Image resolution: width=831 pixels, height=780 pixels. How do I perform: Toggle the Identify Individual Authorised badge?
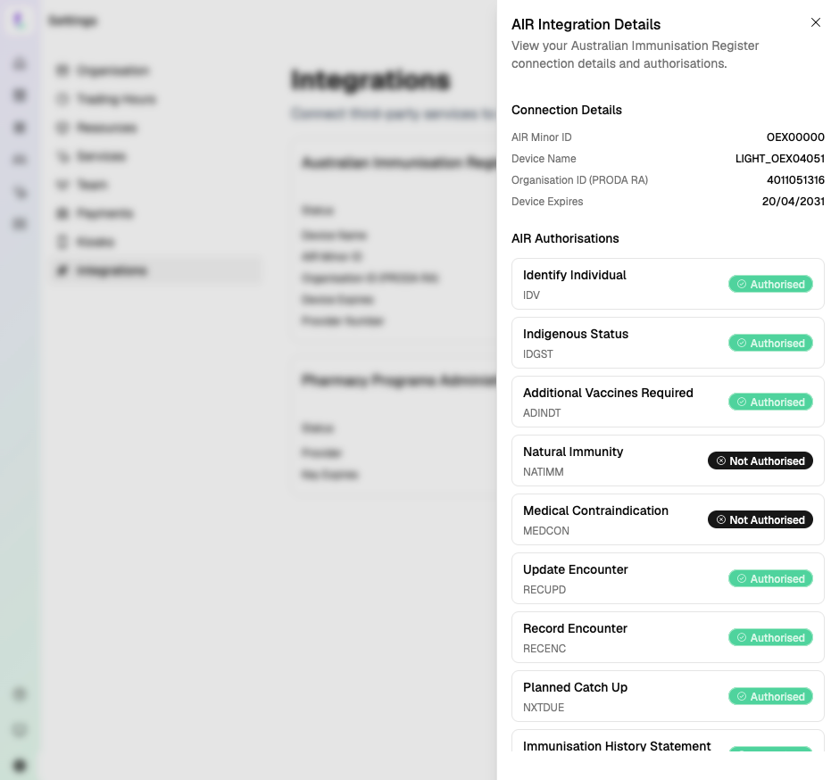coord(770,284)
